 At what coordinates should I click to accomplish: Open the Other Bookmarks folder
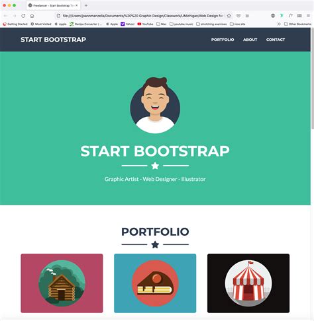[297, 24]
